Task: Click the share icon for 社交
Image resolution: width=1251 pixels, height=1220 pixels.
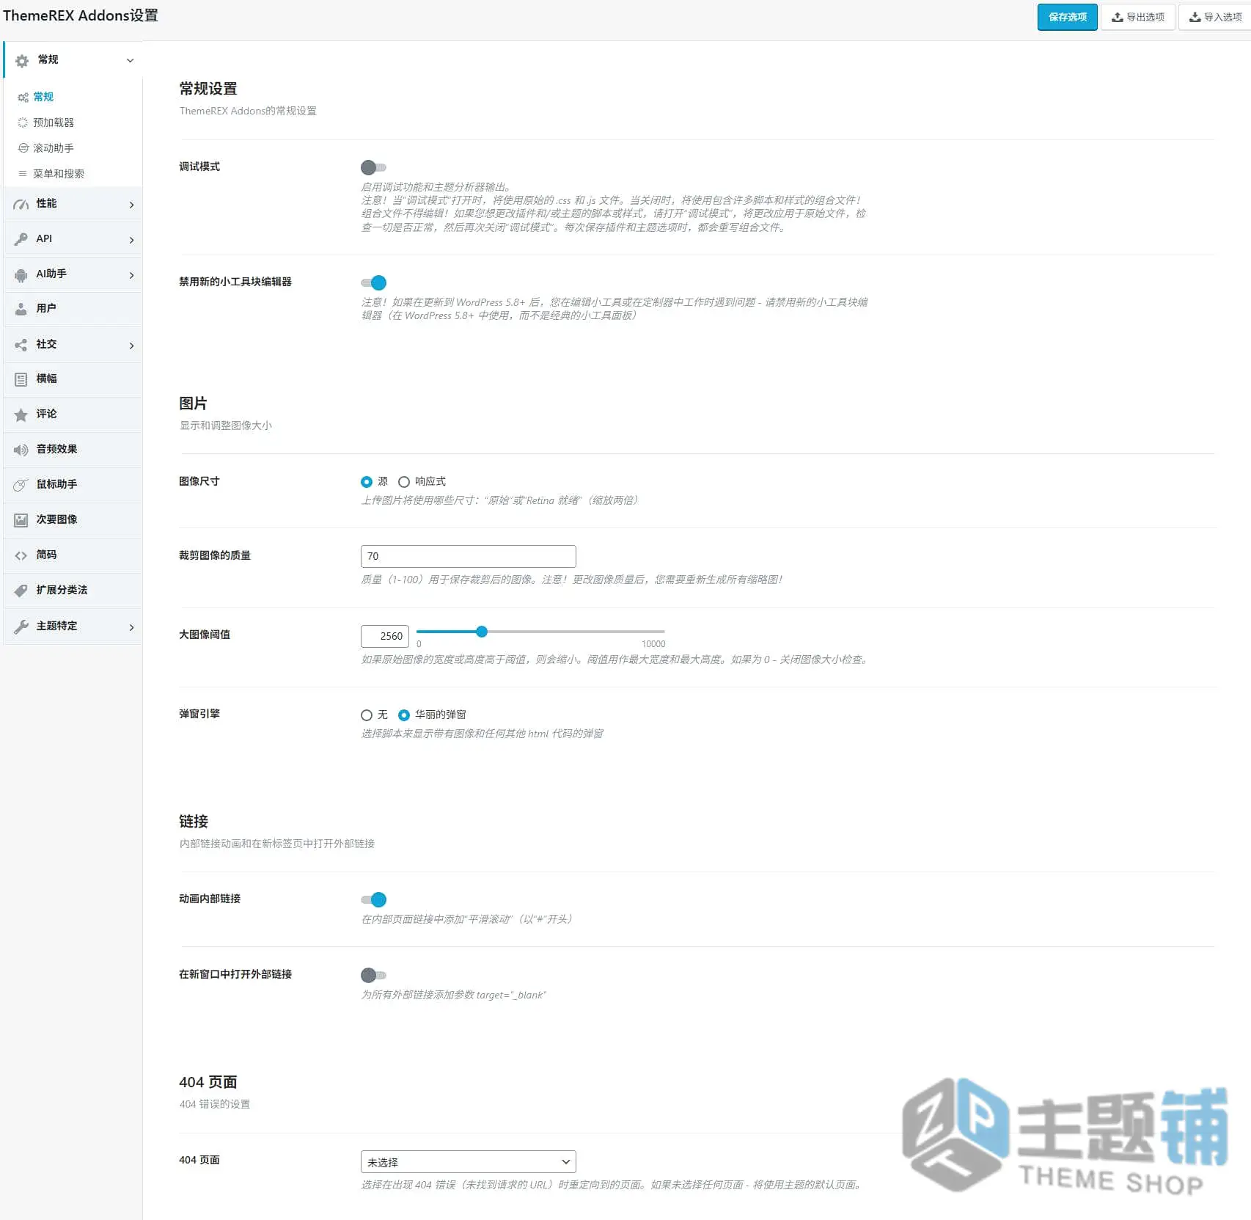Action: (21, 345)
